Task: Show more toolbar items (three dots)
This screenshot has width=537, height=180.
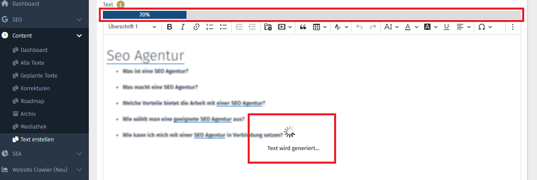Action: [513, 27]
